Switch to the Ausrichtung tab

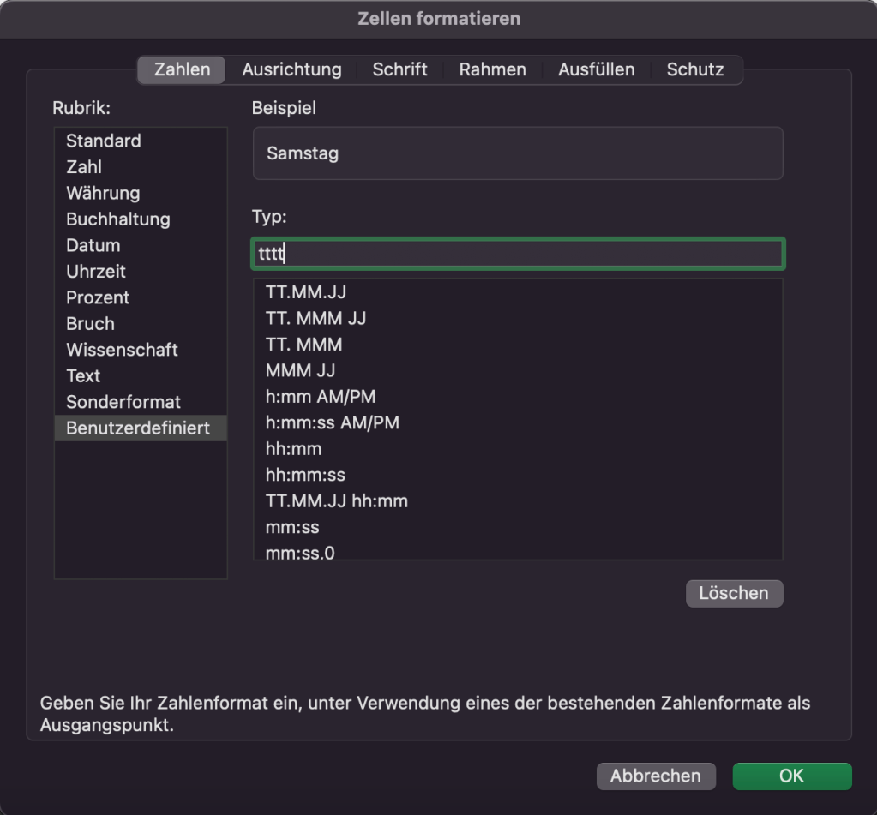tap(291, 70)
